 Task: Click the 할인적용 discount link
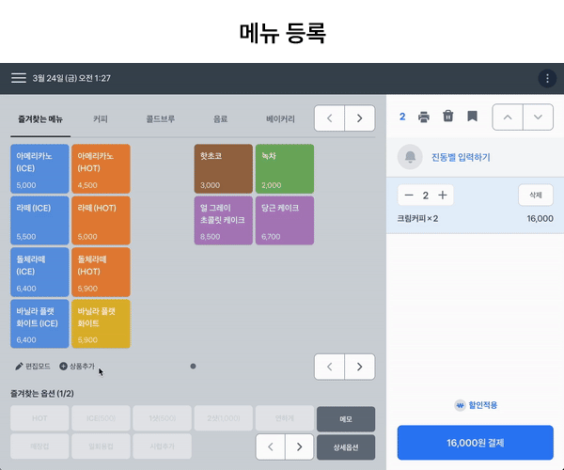pyautogui.click(x=476, y=405)
